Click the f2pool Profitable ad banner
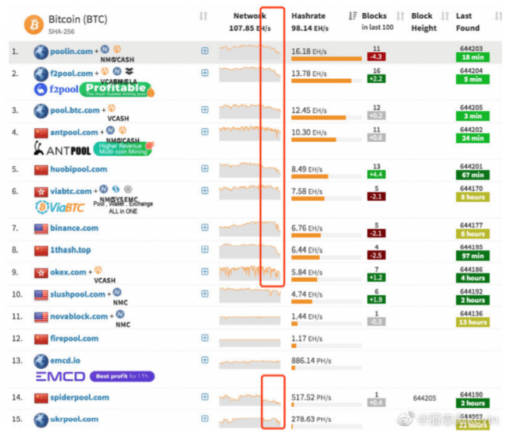The height and width of the screenshot is (441, 511). [94, 89]
